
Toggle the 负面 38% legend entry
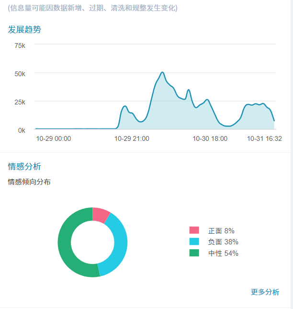tap(223, 242)
